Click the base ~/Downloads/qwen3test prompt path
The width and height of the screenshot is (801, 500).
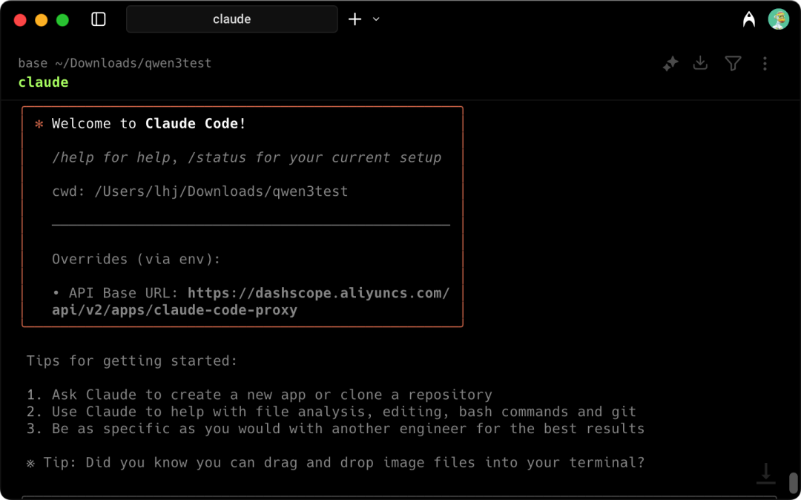click(x=115, y=63)
